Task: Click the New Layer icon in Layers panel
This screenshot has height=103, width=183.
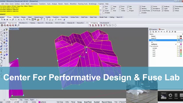Action: (150, 32)
